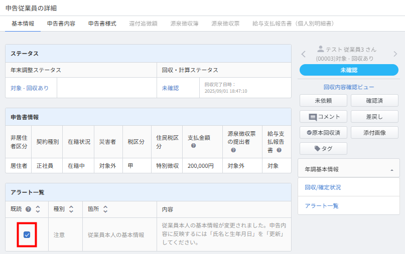The width and height of the screenshot is (405, 254).
Task: Select the 在籍中 cell
Action: point(78,166)
